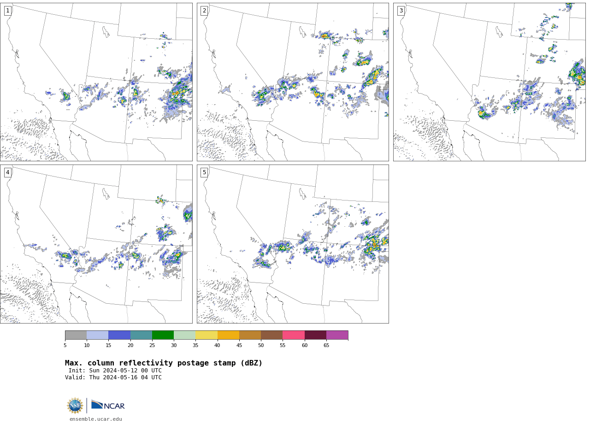The image size is (590, 424).
Task: Select the dark green 25-30 dBZ swatch
Action: pos(163,335)
